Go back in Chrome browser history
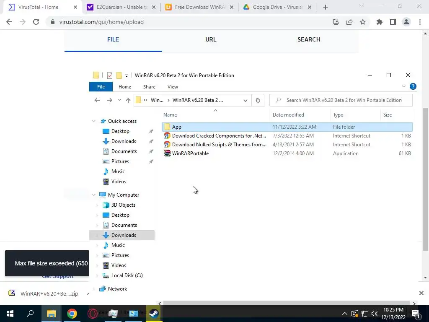This screenshot has height=322, width=429. click(9, 22)
